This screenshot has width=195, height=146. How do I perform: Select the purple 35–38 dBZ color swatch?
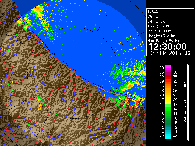(168, 72)
